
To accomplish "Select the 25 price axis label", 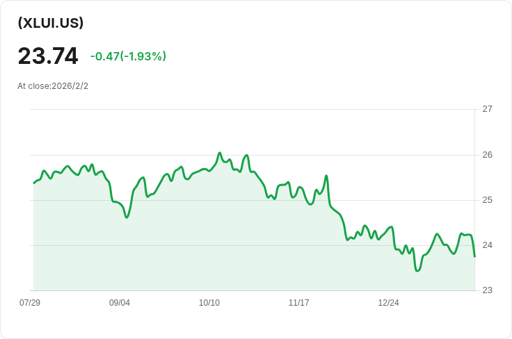I will (x=487, y=200).
